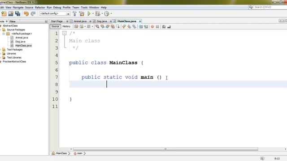
Task: Open the View menu
Action: [x=9, y=8]
